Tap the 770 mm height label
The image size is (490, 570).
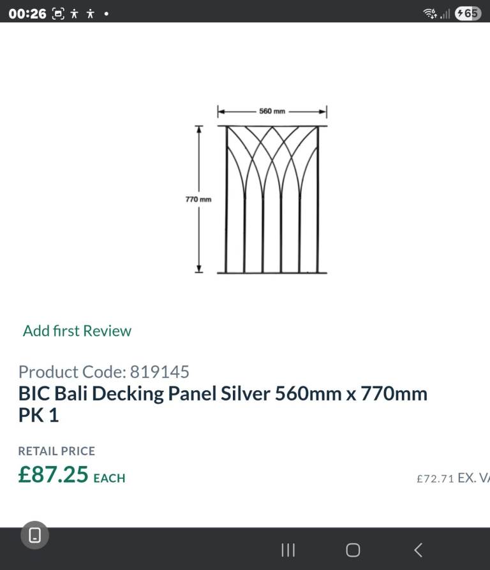(x=198, y=200)
